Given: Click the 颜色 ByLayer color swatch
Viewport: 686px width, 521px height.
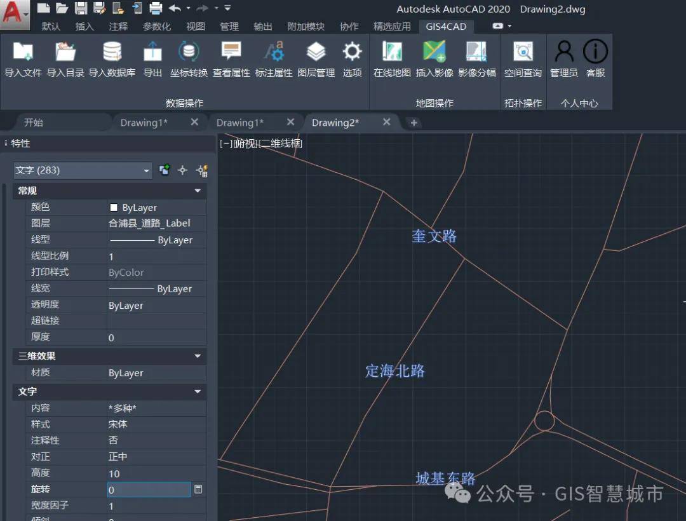Looking at the screenshot, I should [114, 208].
